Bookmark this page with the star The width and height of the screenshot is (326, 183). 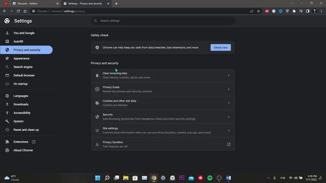point(258,11)
